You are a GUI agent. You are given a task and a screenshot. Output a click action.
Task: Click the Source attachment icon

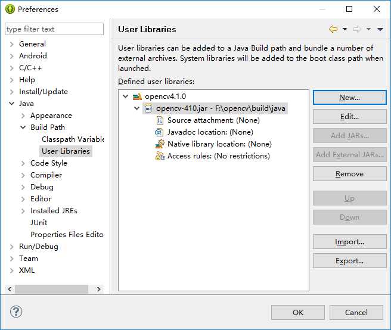tap(160, 120)
